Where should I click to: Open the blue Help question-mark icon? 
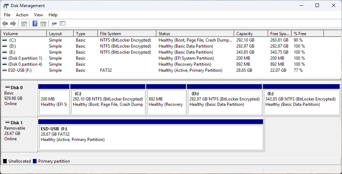tap(35, 23)
